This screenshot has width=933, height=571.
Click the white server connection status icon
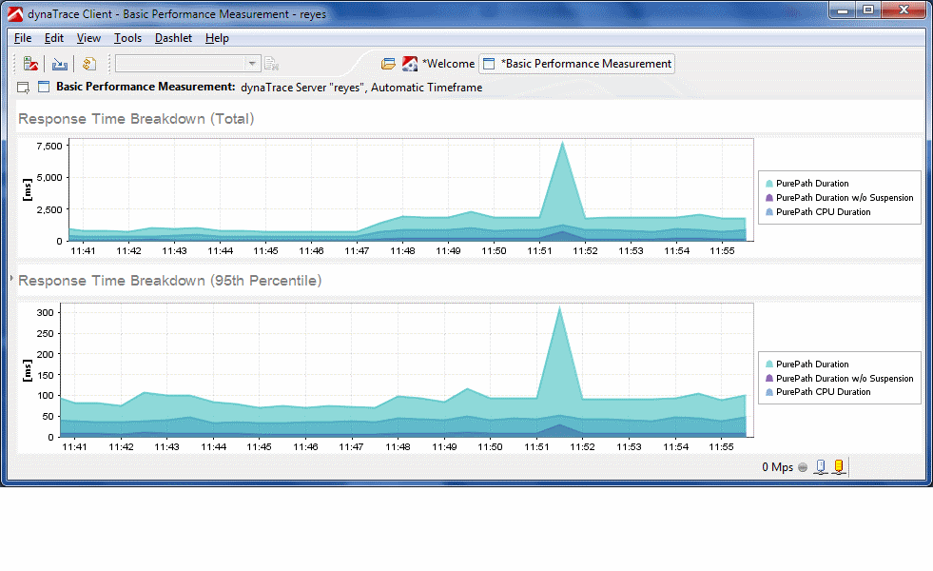click(x=821, y=467)
